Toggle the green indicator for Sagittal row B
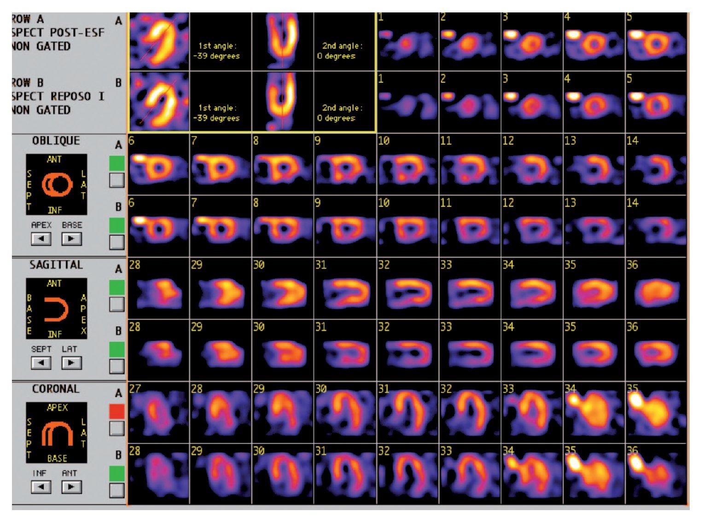Viewport: 704px width, 523px height. 117,350
